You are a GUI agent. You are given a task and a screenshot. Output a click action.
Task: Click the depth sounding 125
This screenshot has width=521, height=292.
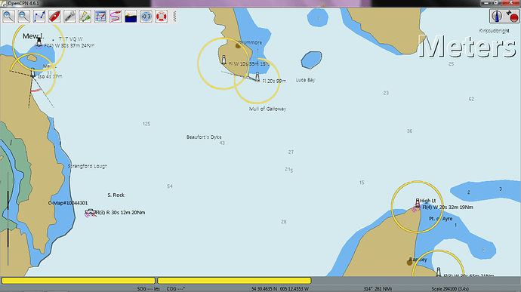click(x=146, y=124)
